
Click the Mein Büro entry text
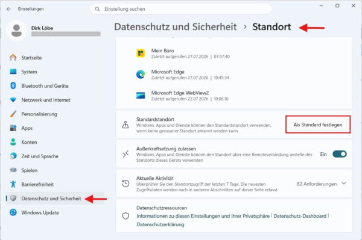coord(162,51)
